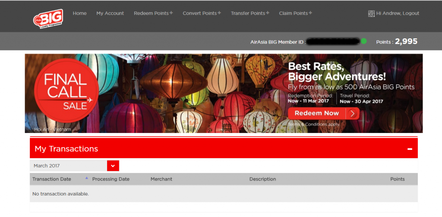Image resolution: width=442 pixels, height=217 pixels.
Task: Expand the Convert Points menu
Action: [x=202, y=13]
